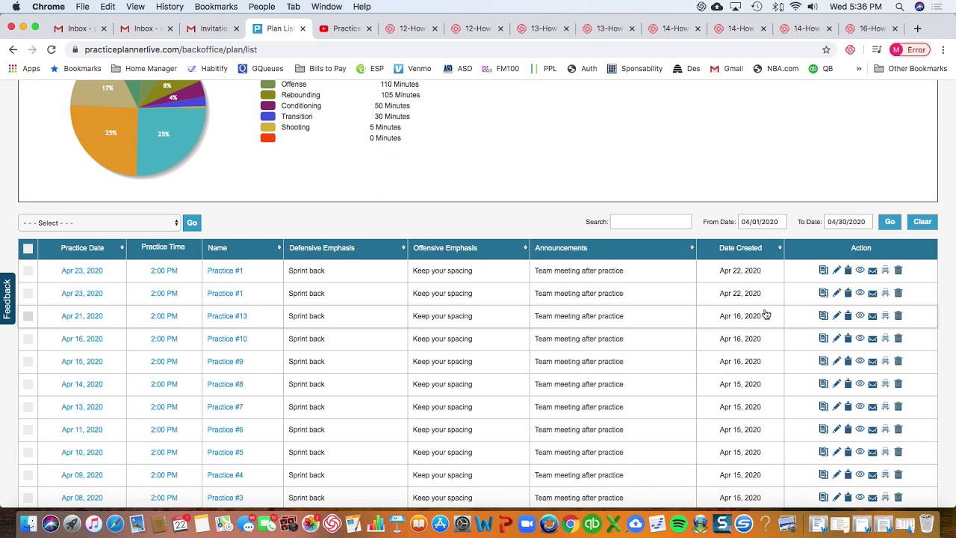Open Spotify from the Dock
Screen dimensions: 956x538
(x=678, y=524)
